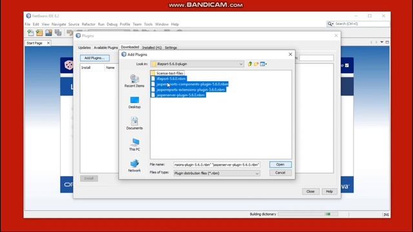Open the view menu icon in Add Plugins
Image resolution: width=413 pixels, height=232 pixels.
point(263,64)
